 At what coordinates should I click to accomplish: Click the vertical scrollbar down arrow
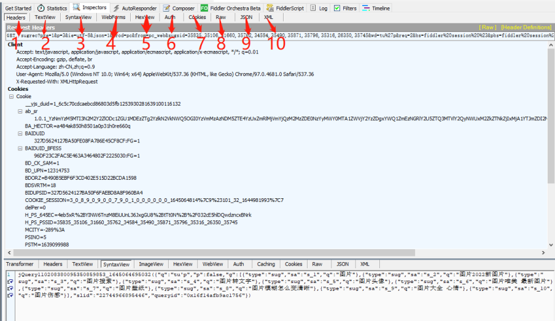(x=551, y=245)
